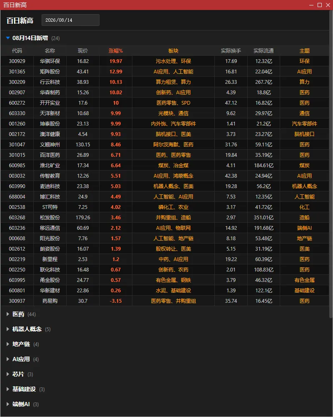Click 磷化工、农业 sector cell

click(174, 207)
